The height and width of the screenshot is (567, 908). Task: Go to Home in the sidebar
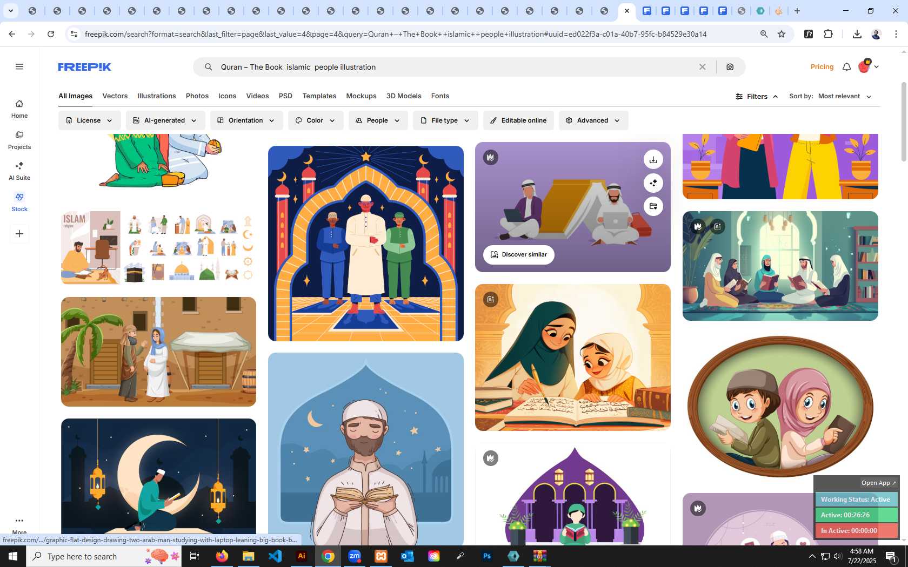[x=19, y=109]
